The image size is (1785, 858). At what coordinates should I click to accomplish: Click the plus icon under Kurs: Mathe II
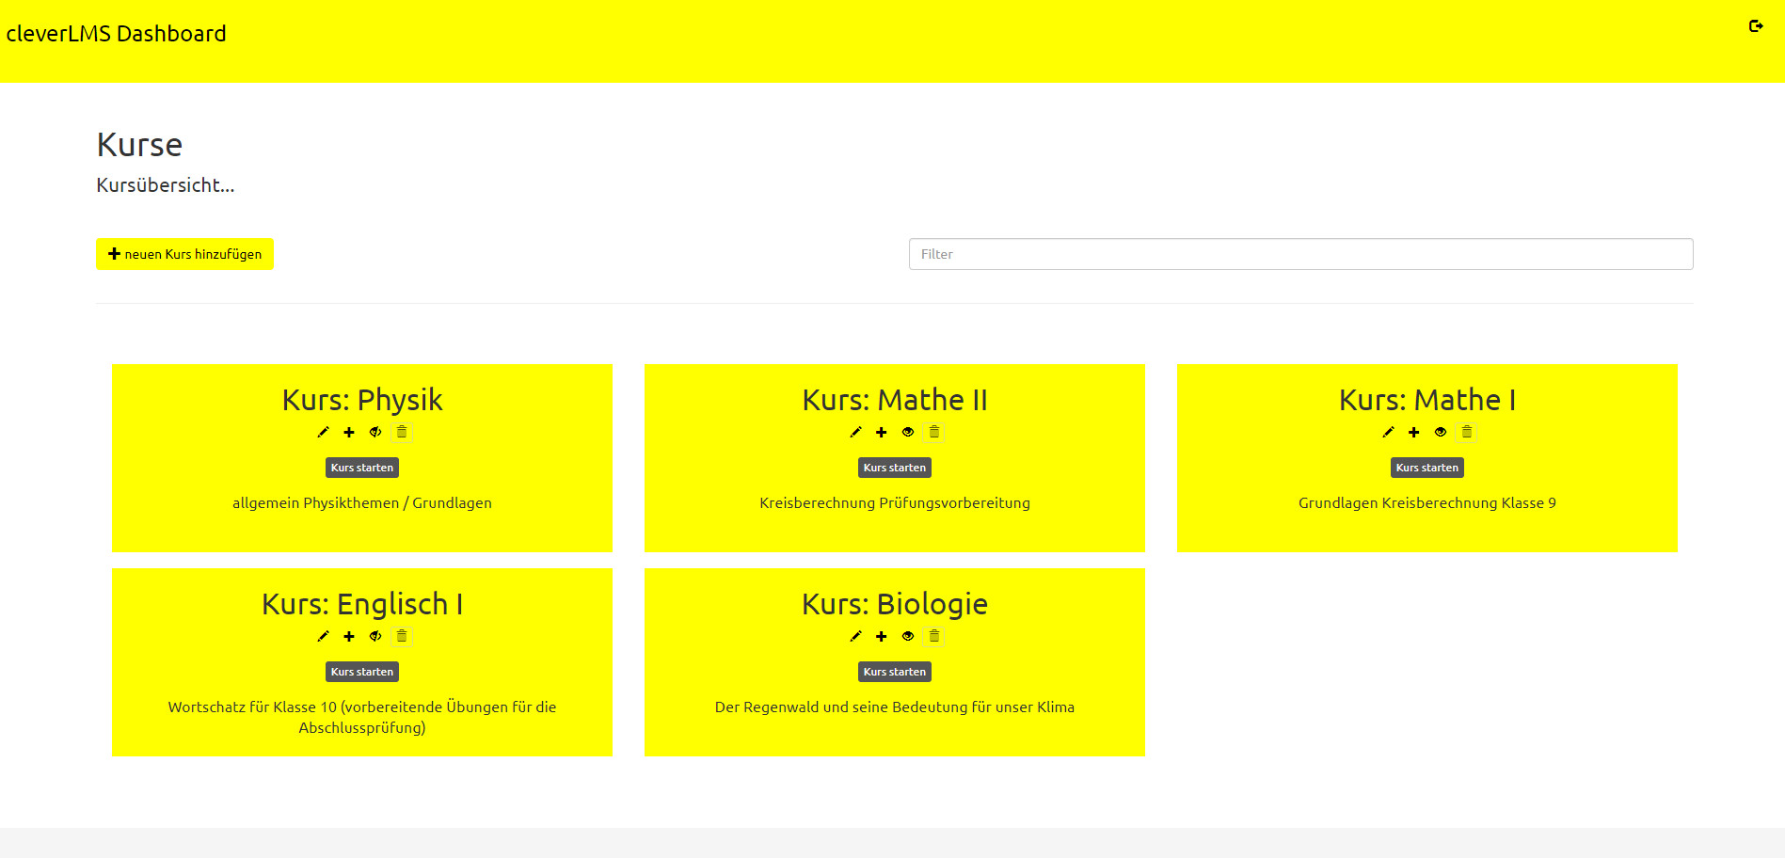click(882, 433)
